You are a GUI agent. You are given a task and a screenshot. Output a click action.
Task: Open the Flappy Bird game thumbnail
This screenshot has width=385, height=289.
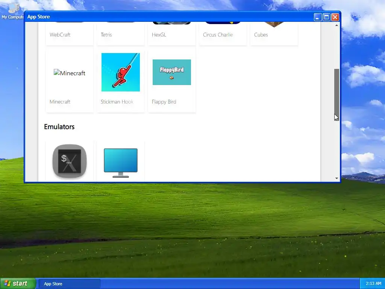click(171, 72)
